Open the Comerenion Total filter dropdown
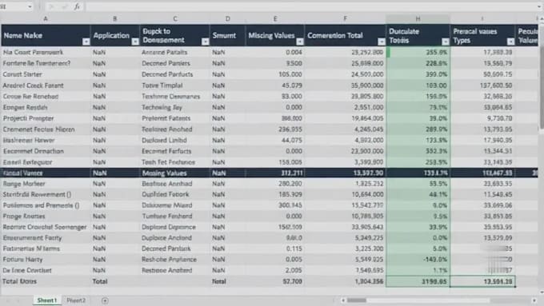The height and width of the screenshot is (306, 544). tap(382, 42)
